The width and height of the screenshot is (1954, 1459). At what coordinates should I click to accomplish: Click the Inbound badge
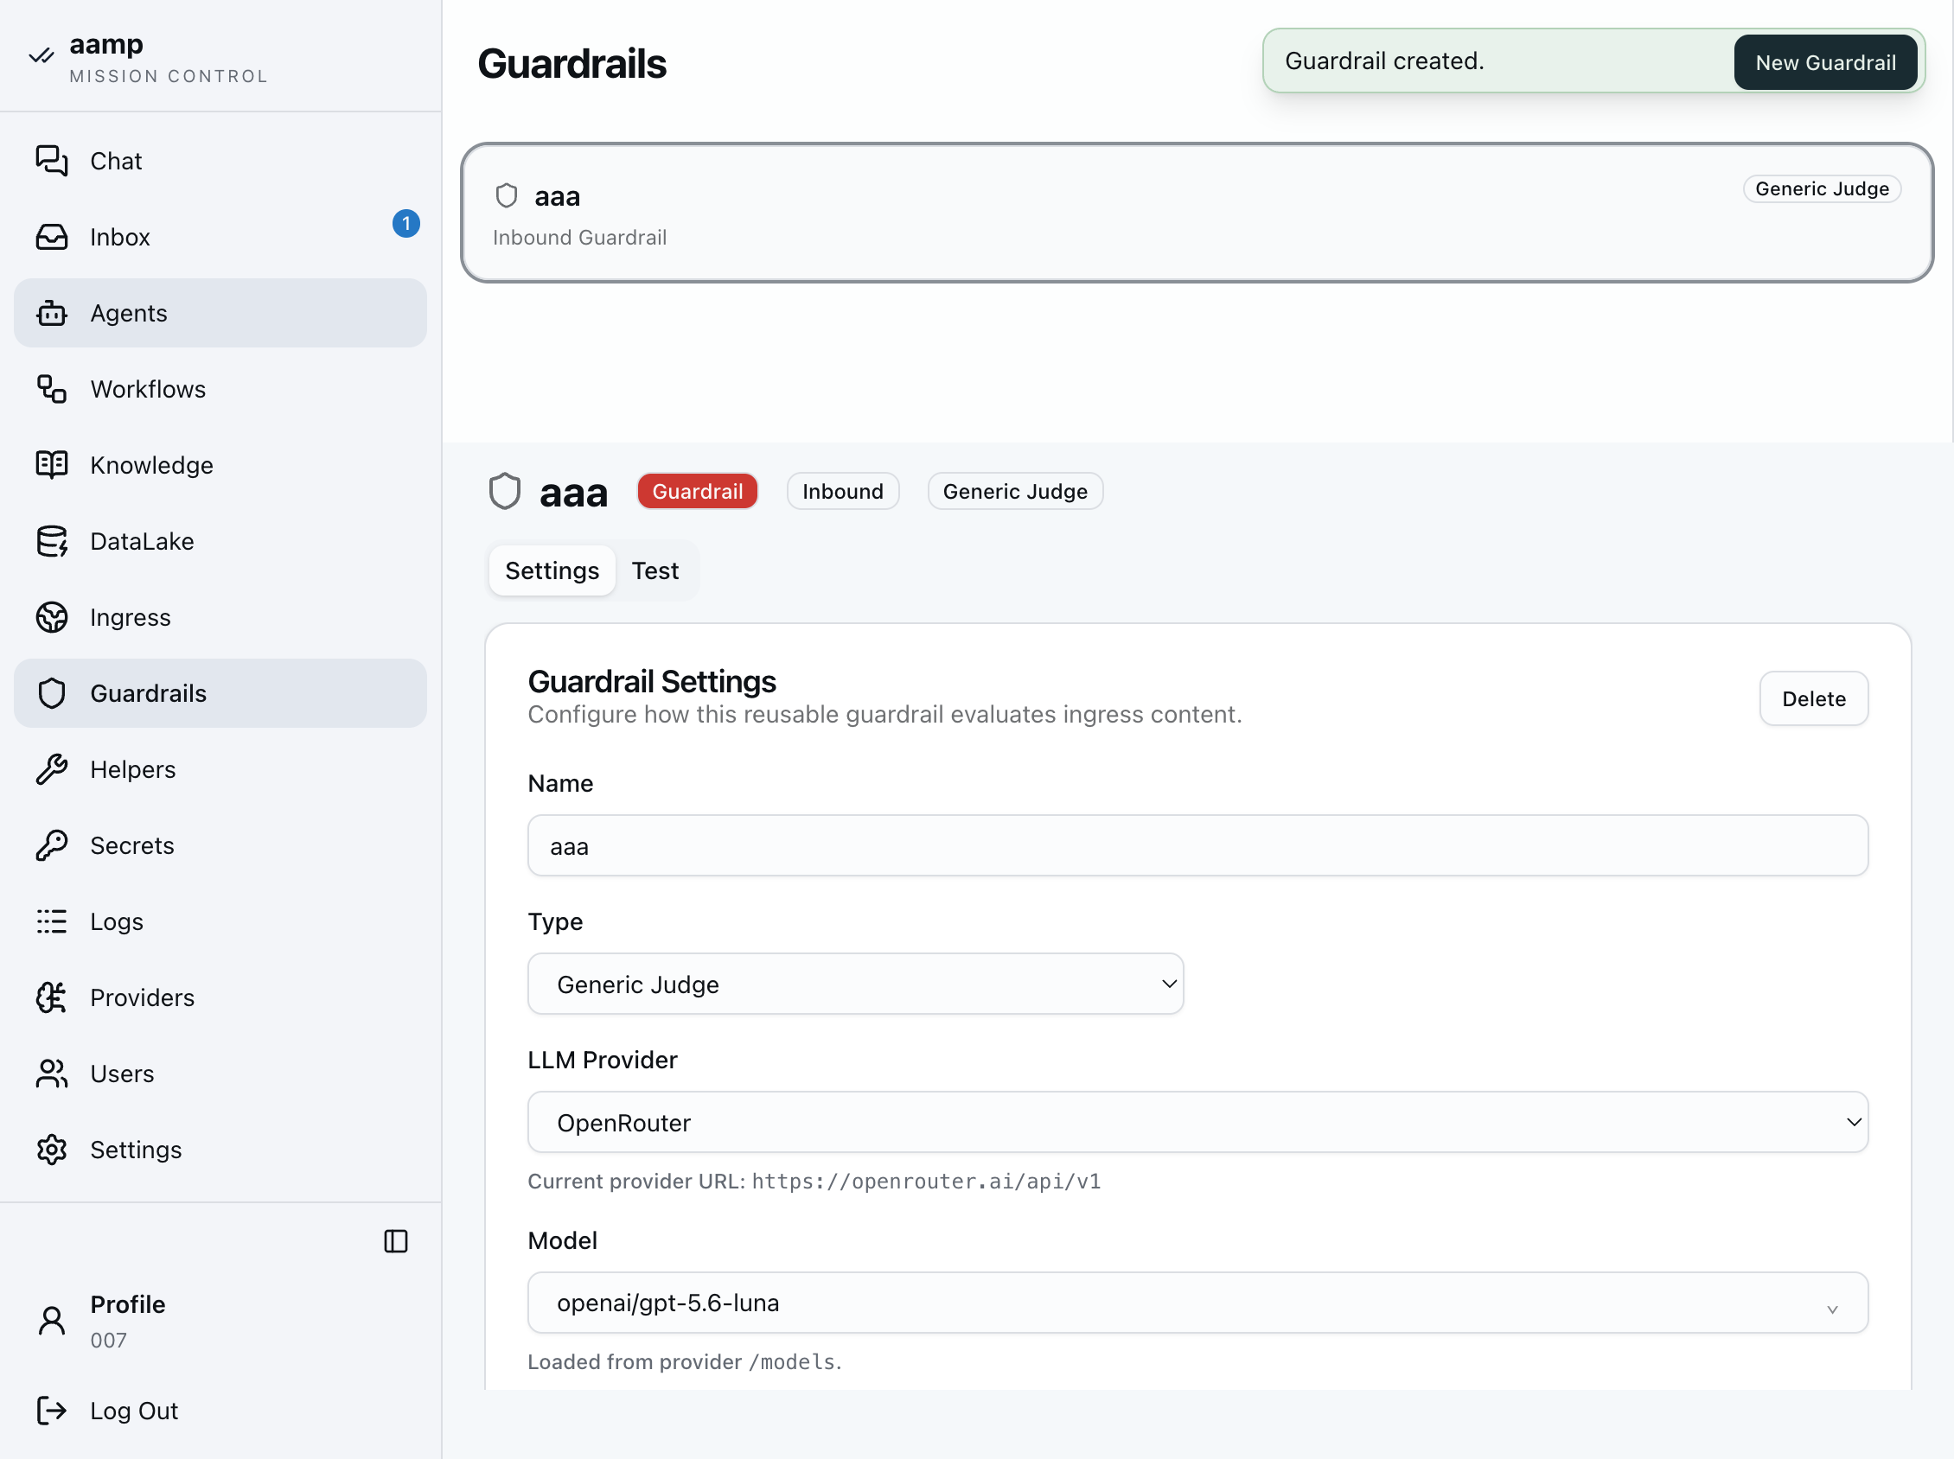[842, 491]
